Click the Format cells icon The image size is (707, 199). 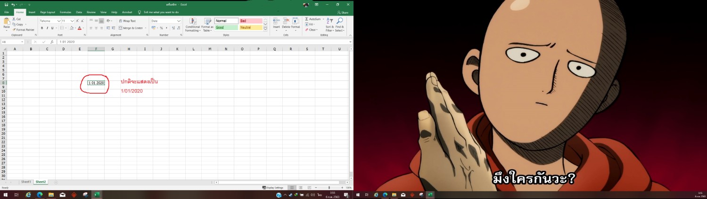point(296,21)
